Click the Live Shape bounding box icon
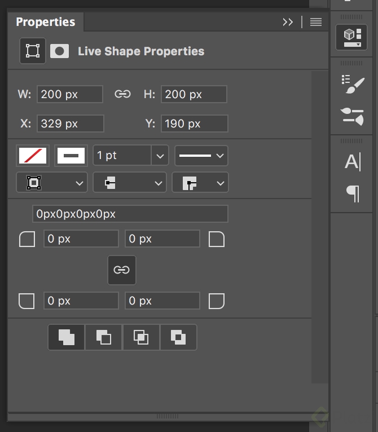378x432 pixels. (x=33, y=51)
